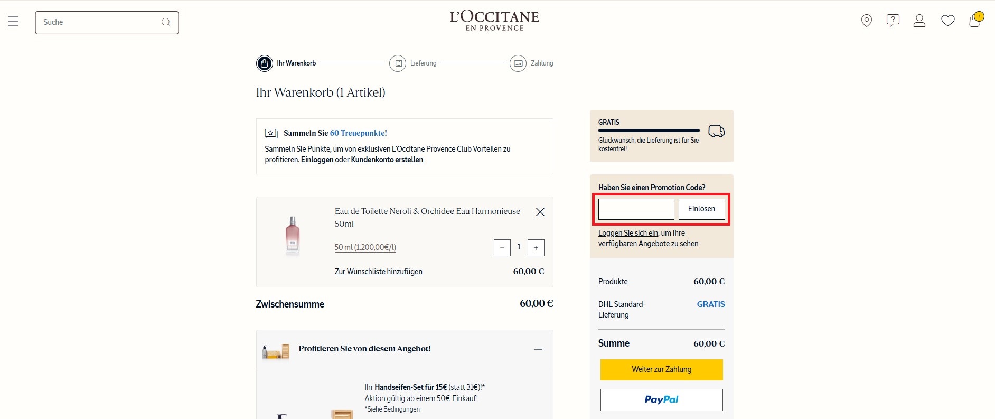Image resolution: width=995 pixels, height=419 pixels.
Task: Focus the Promotion Code input field
Action: pos(636,209)
